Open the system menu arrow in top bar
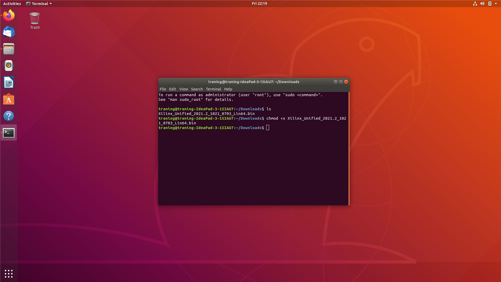This screenshot has height=282, width=501. [496, 4]
